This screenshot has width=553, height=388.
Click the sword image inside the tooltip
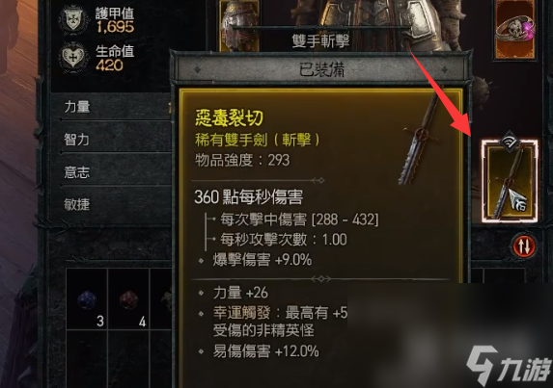tap(420, 141)
